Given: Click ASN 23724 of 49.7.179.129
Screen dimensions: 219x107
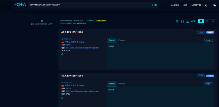Looking at the screenshot, I should [68, 88].
